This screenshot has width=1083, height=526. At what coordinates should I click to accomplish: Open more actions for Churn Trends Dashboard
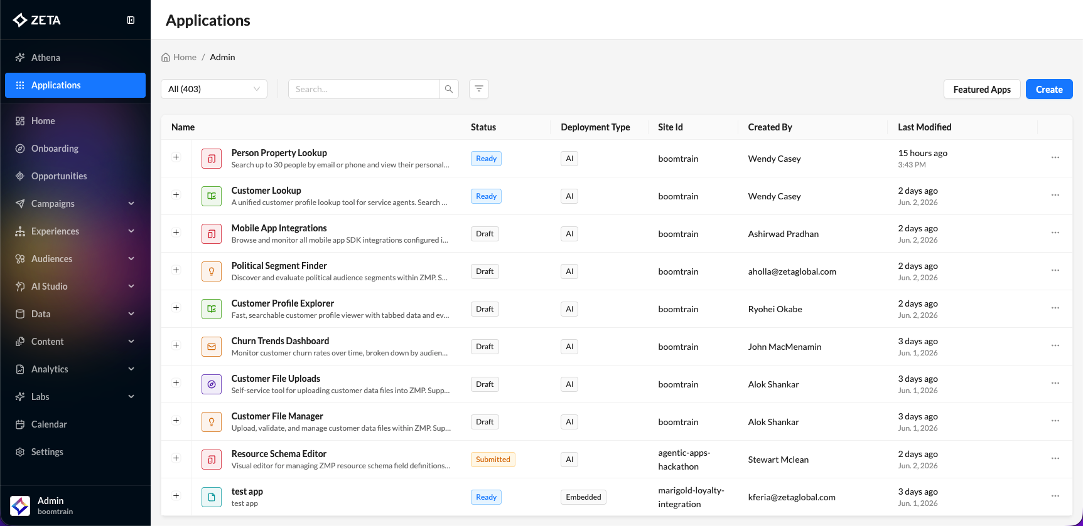point(1055,345)
